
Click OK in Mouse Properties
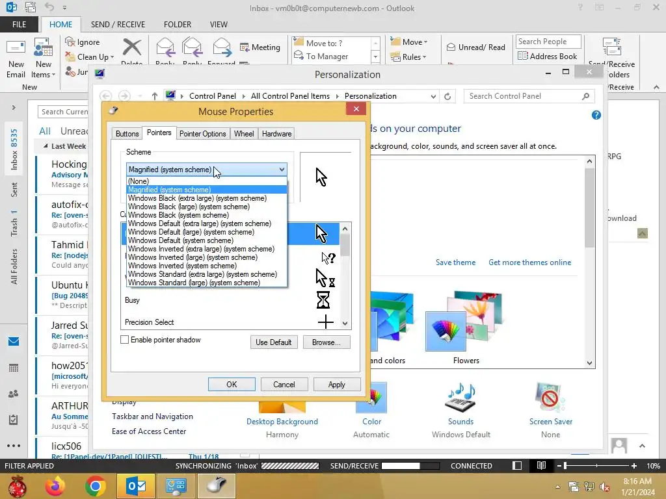point(232,385)
